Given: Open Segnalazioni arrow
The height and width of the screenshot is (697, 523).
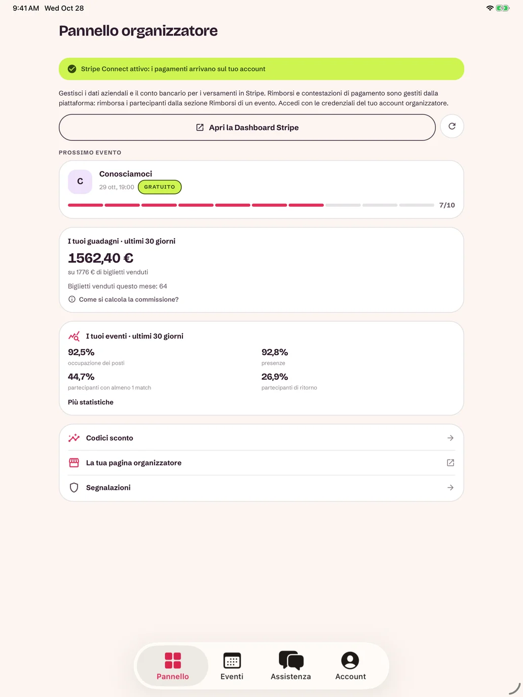Looking at the screenshot, I should point(451,488).
